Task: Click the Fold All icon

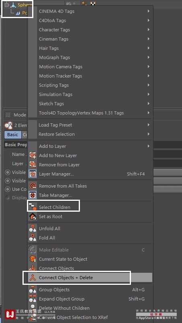Action: 33,237
